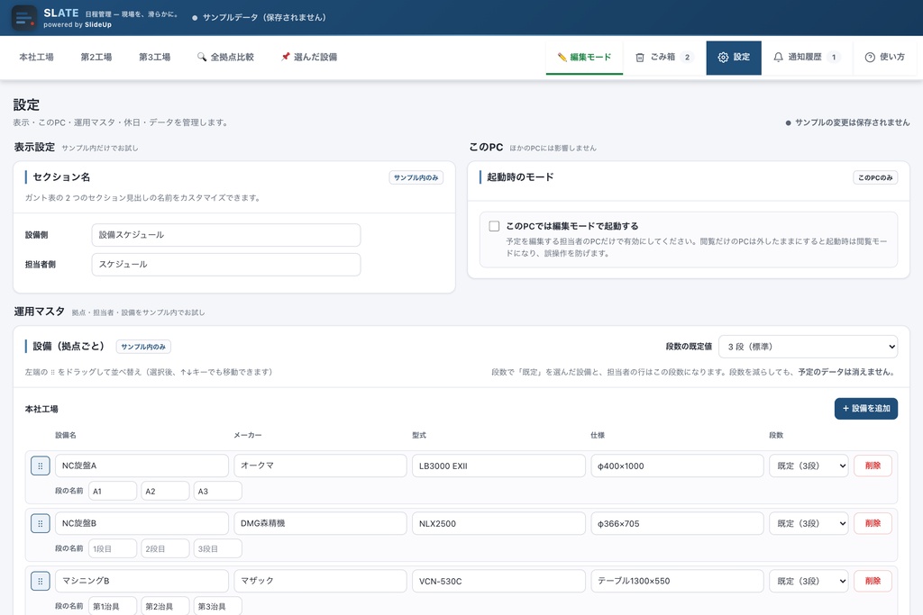Click the φ366×705 spec field

677,523
